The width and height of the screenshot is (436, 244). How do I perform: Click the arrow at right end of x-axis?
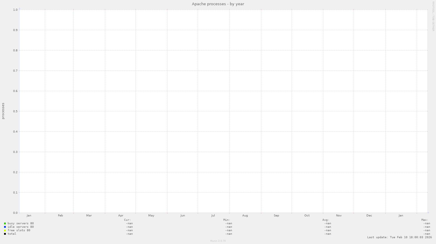tap(429, 212)
